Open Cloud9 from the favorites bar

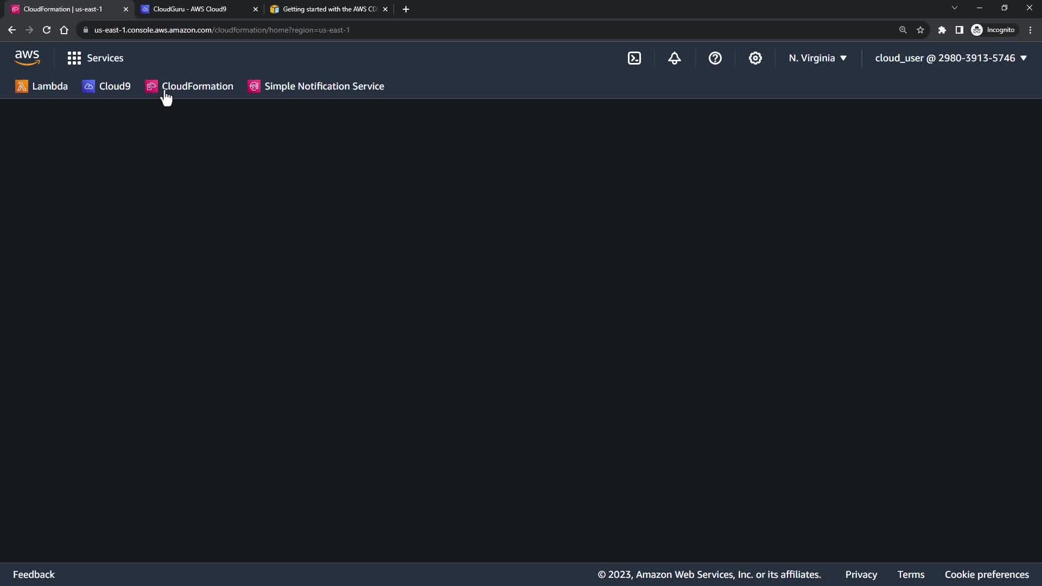click(106, 86)
